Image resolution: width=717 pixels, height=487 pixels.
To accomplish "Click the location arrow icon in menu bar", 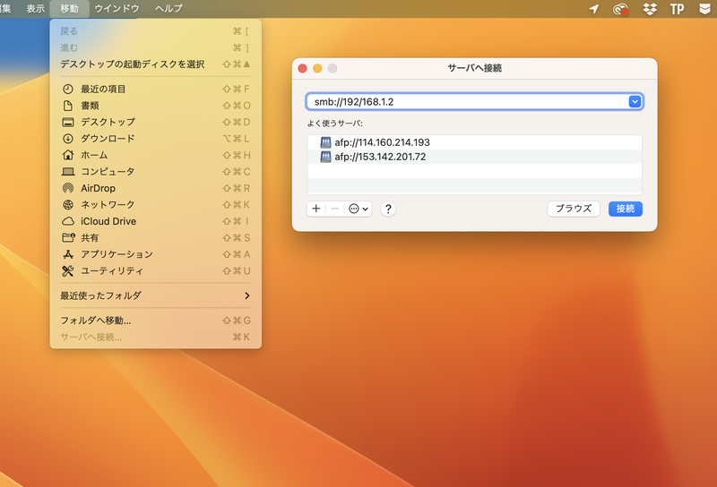I will [x=594, y=9].
